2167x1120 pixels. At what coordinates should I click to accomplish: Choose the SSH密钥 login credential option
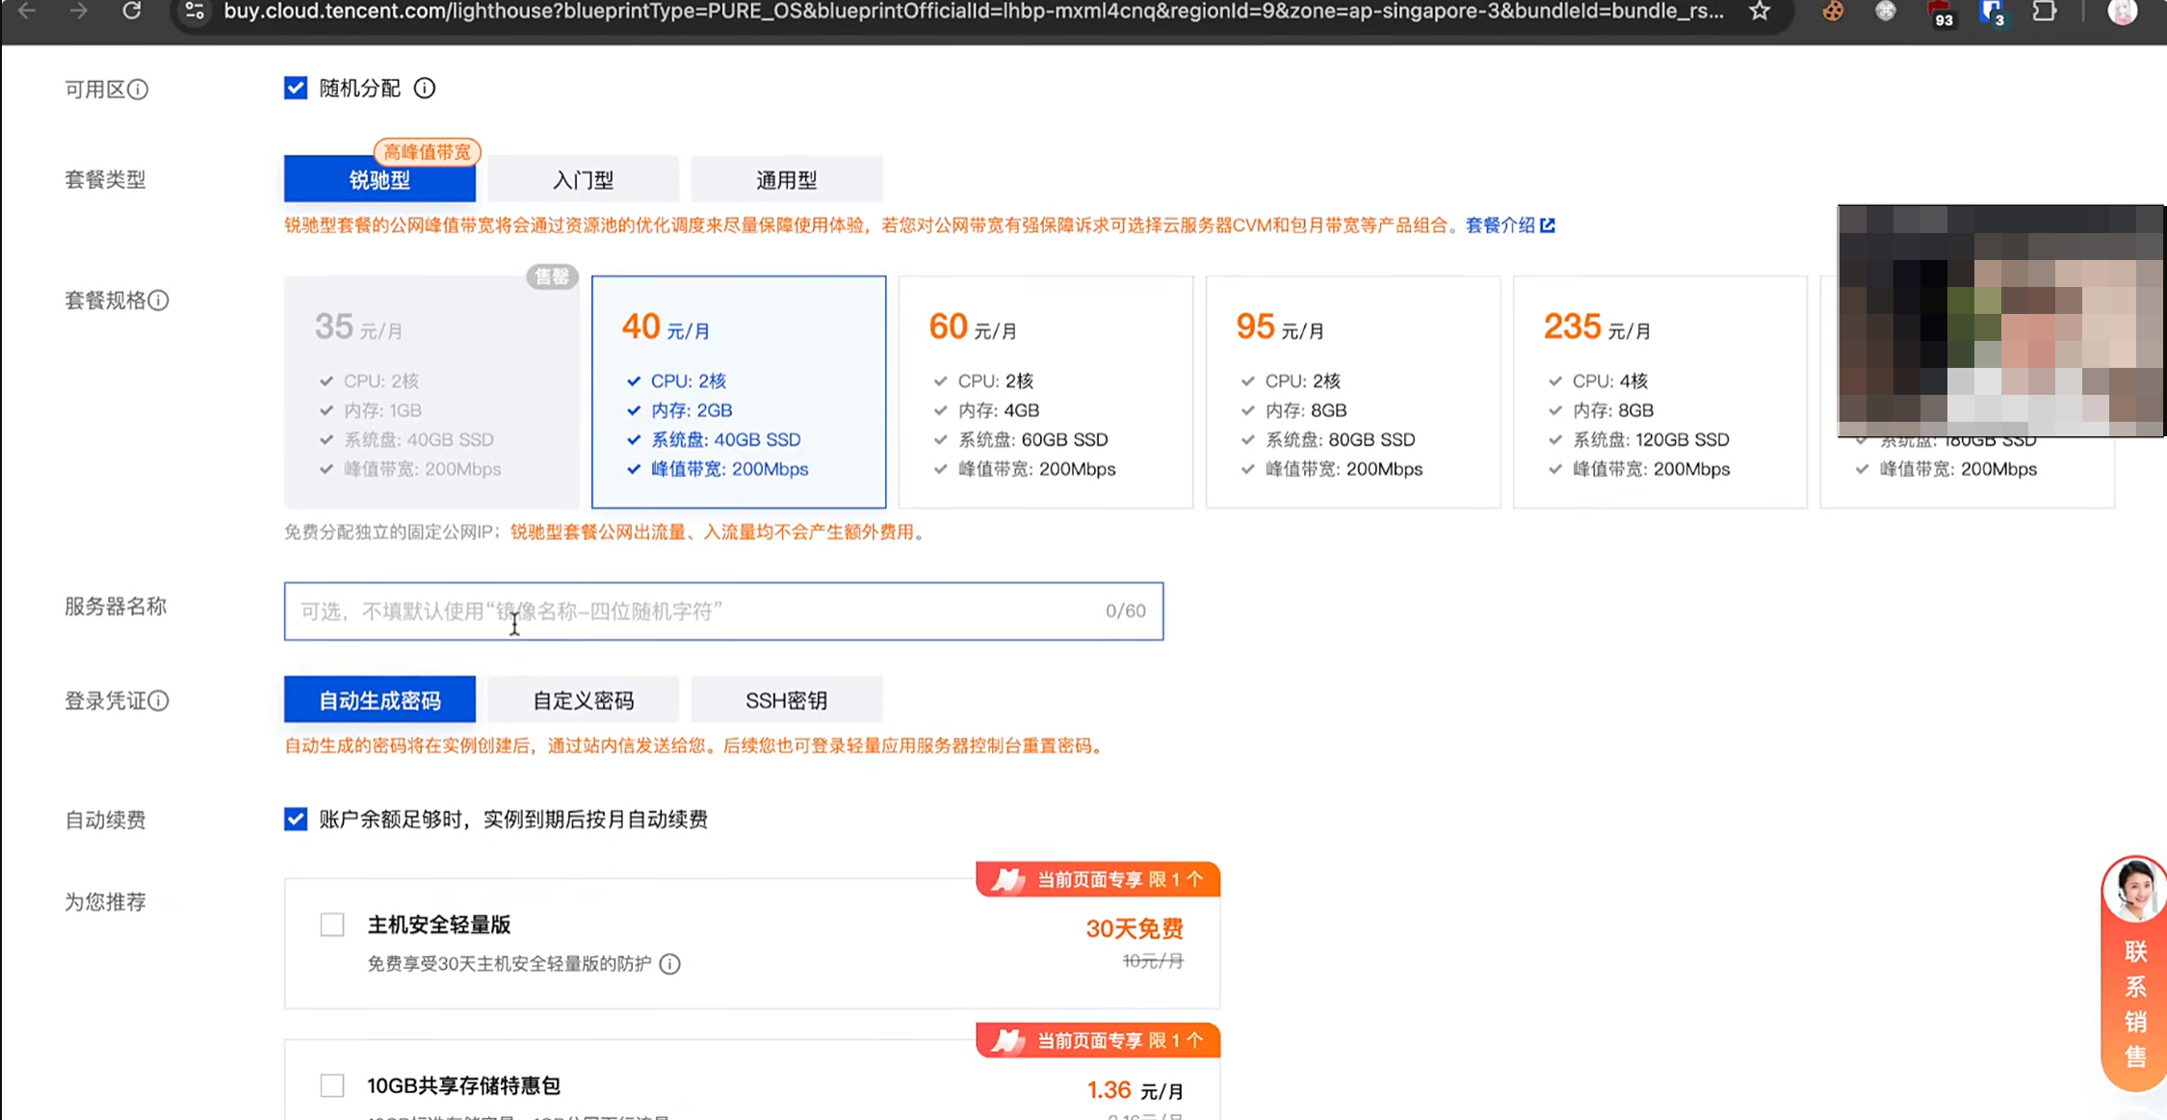(786, 700)
